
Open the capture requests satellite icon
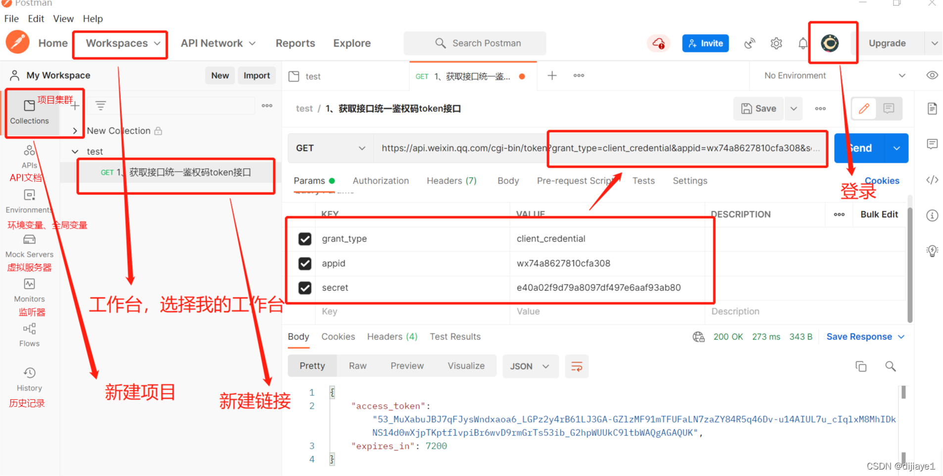tap(749, 44)
